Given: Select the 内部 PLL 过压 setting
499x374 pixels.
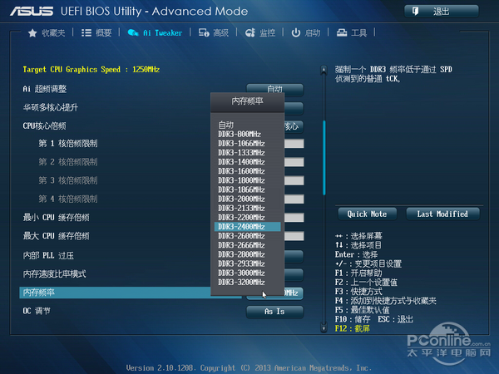Looking at the screenshot, I should (48, 255).
